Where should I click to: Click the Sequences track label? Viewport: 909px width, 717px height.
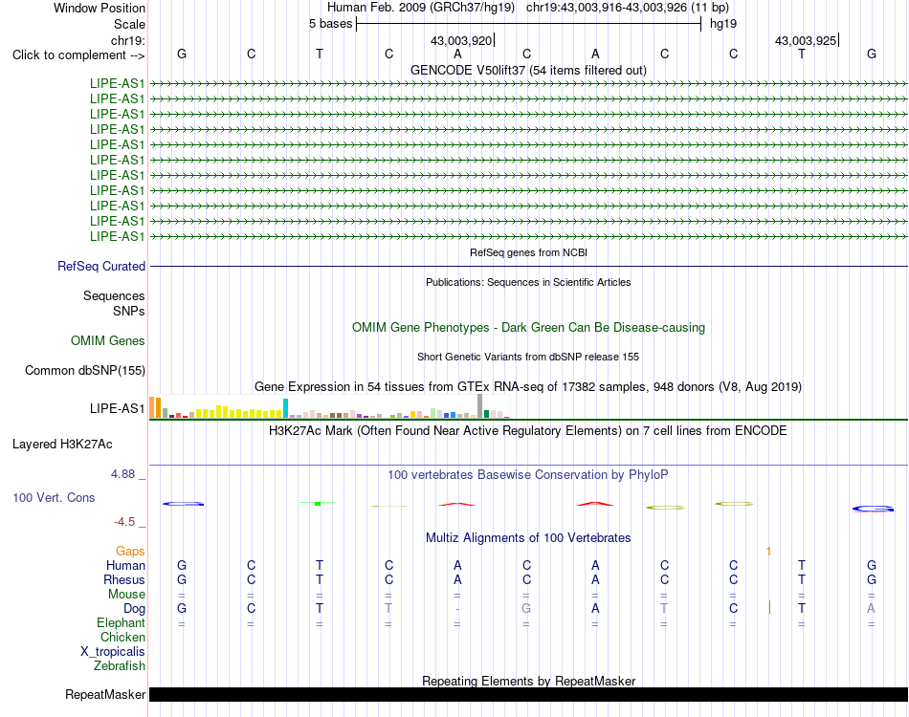point(114,296)
